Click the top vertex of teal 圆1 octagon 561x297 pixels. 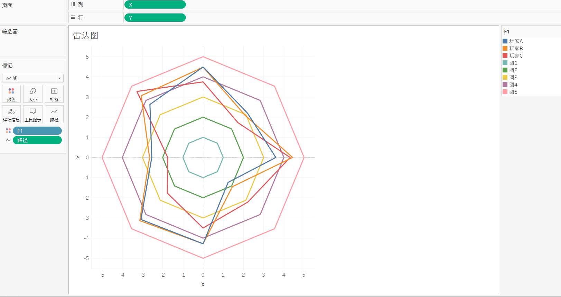203,137
